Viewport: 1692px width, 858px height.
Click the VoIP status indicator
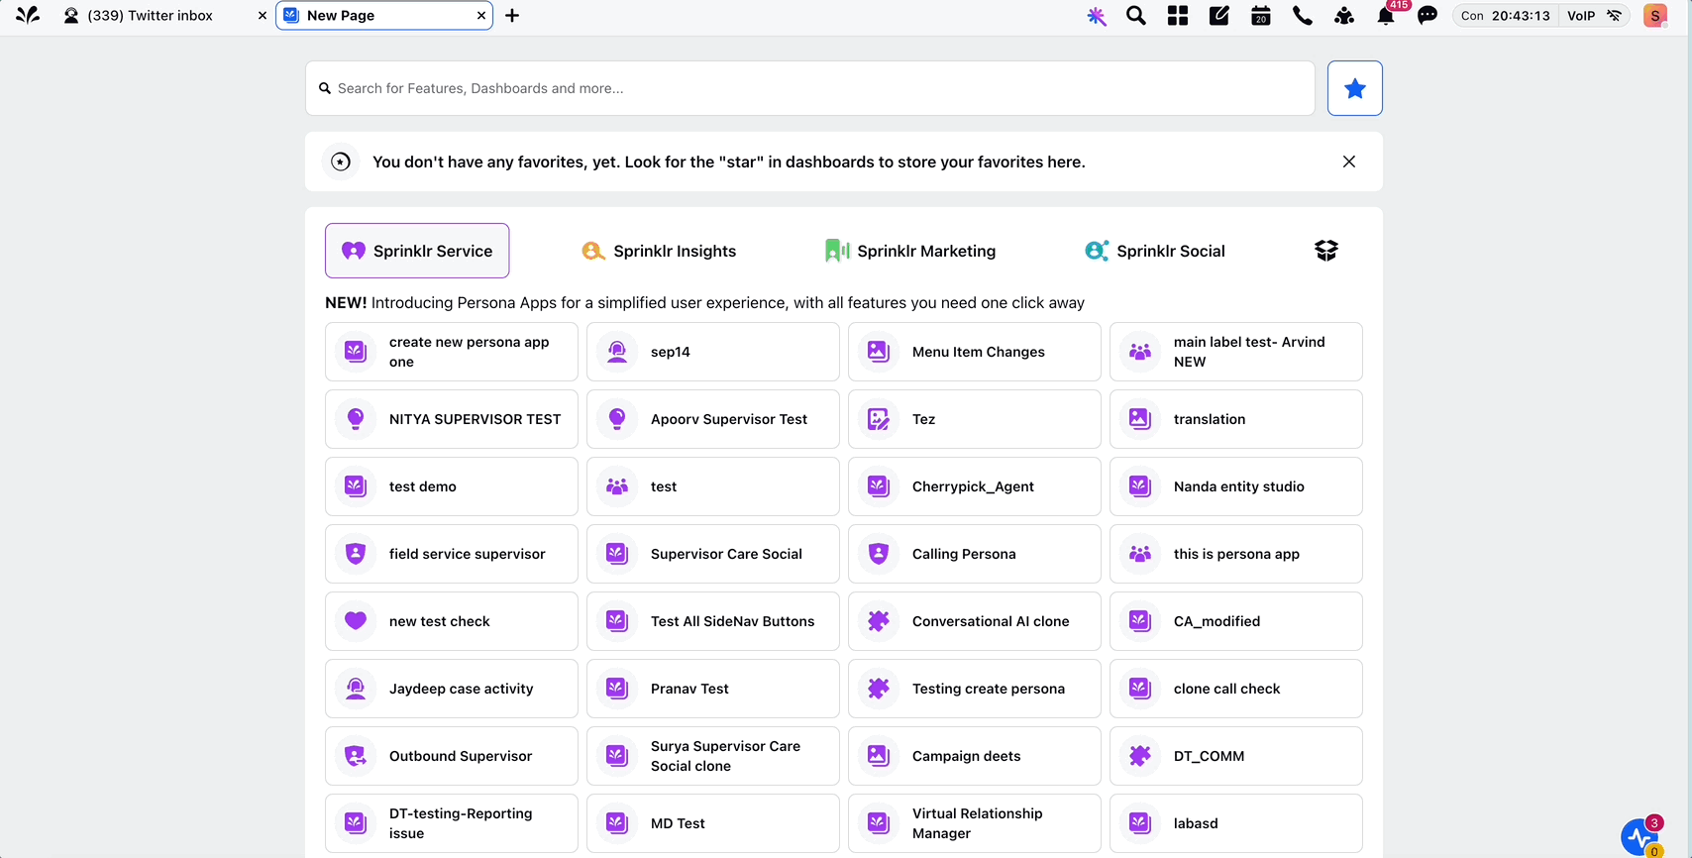coord(1594,16)
